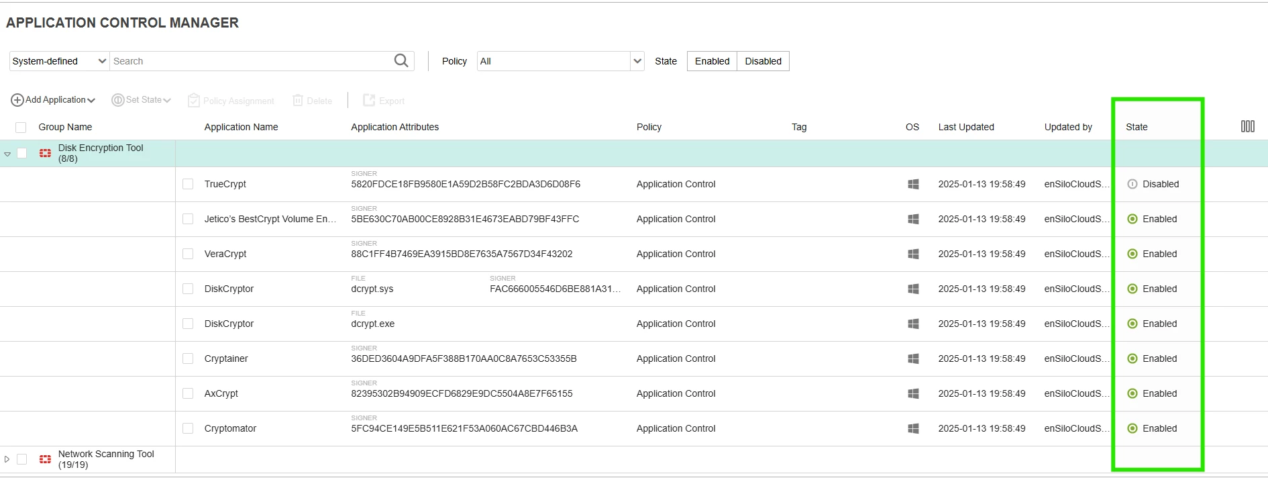Open the column chooser icon
The width and height of the screenshot is (1268, 480).
(1247, 126)
